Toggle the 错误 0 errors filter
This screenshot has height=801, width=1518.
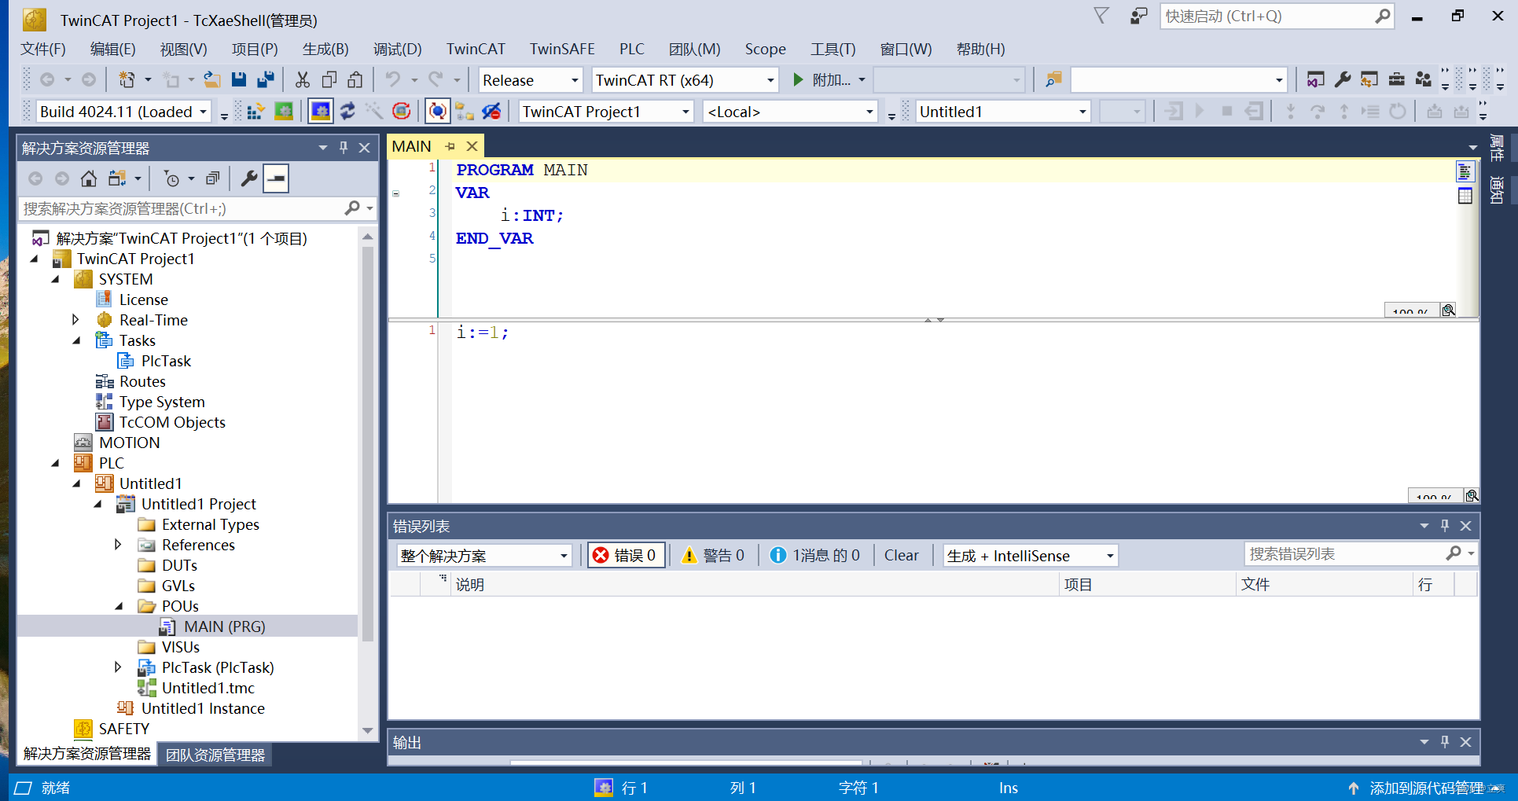coord(627,555)
